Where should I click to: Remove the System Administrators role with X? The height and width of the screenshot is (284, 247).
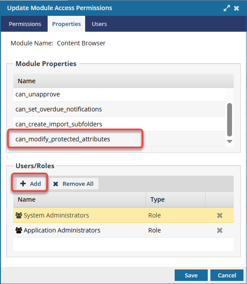[220, 215]
